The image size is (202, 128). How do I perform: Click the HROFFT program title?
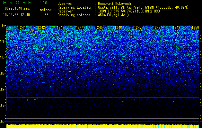click(x=20, y=3)
